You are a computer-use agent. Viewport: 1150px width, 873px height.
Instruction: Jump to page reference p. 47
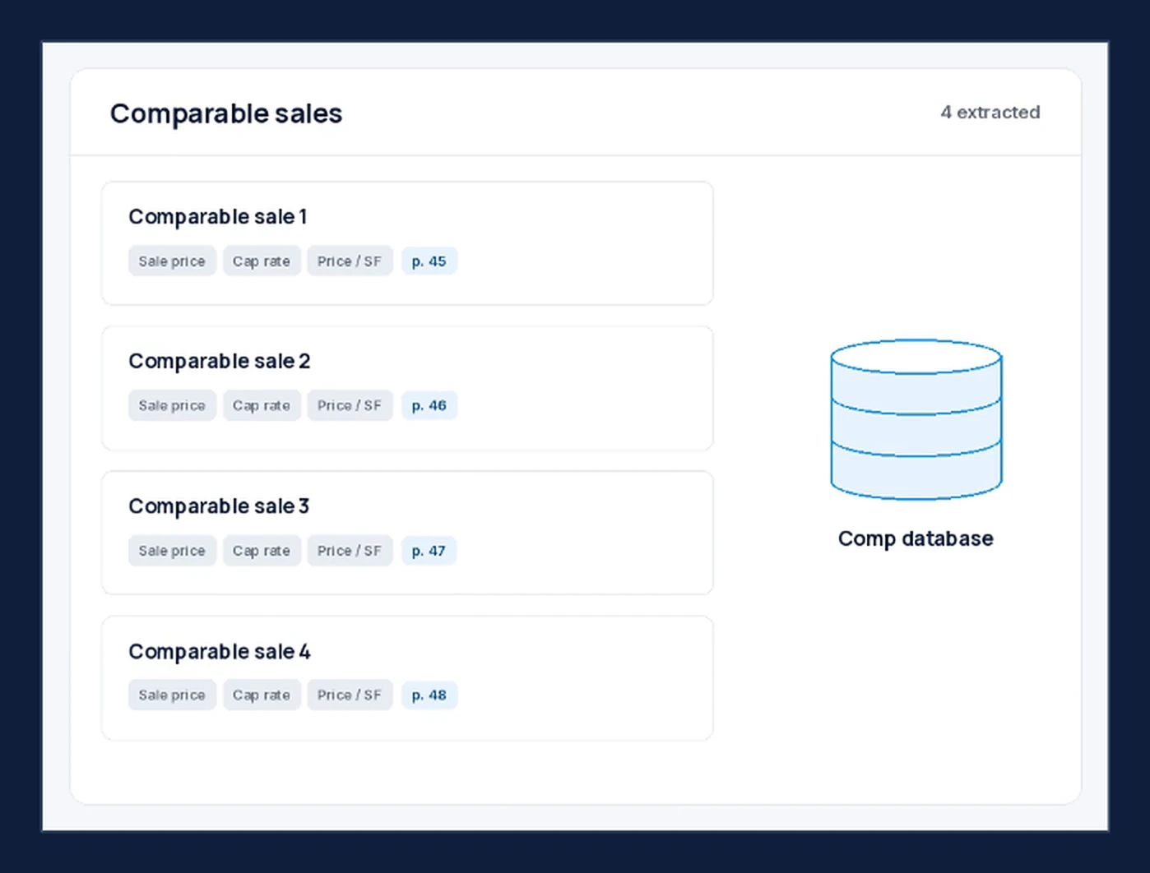(x=429, y=551)
